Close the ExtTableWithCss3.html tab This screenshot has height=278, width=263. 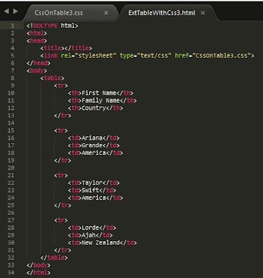pyautogui.click(x=202, y=13)
